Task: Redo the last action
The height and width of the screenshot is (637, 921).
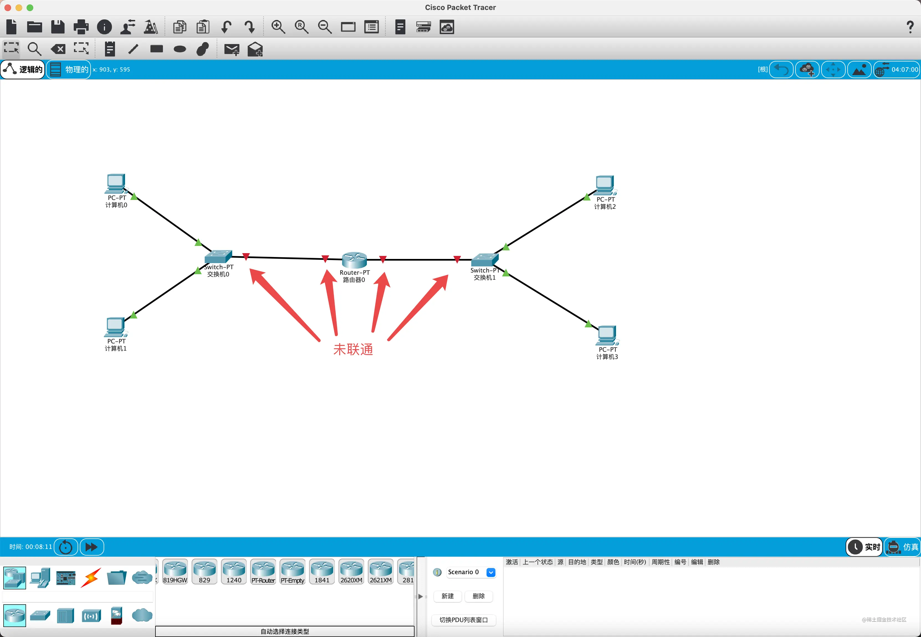Action: (x=250, y=27)
